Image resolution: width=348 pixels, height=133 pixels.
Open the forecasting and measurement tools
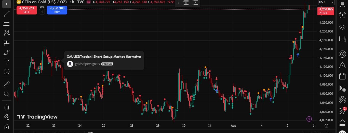pyautogui.click(x=7, y=43)
